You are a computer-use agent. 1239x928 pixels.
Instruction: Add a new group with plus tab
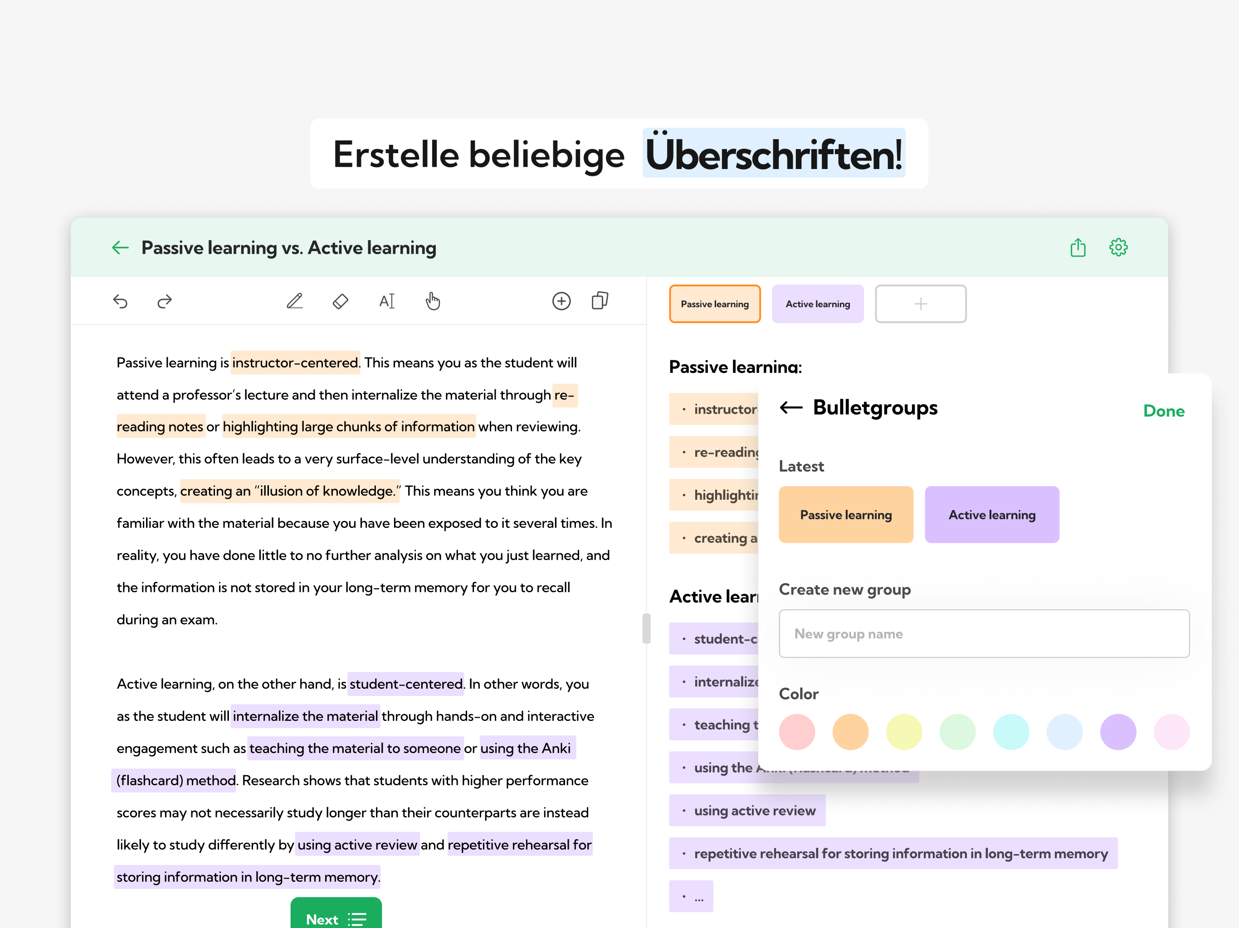[920, 304]
